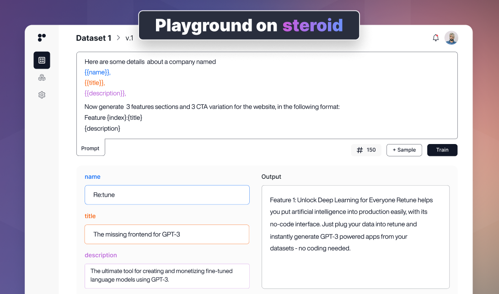Image resolution: width=499 pixels, height=294 pixels.
Task: Click the breadcrumb chevron after Dataset 1
Action: [x=118, y=38]
